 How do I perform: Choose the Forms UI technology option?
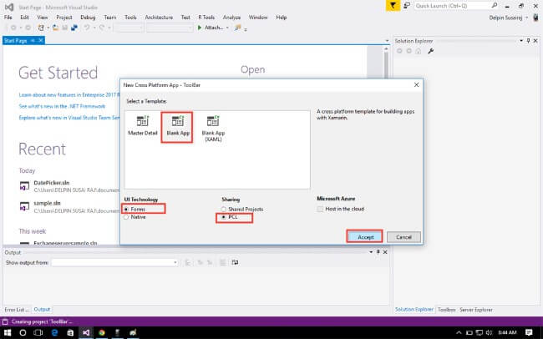click(135, 209)
